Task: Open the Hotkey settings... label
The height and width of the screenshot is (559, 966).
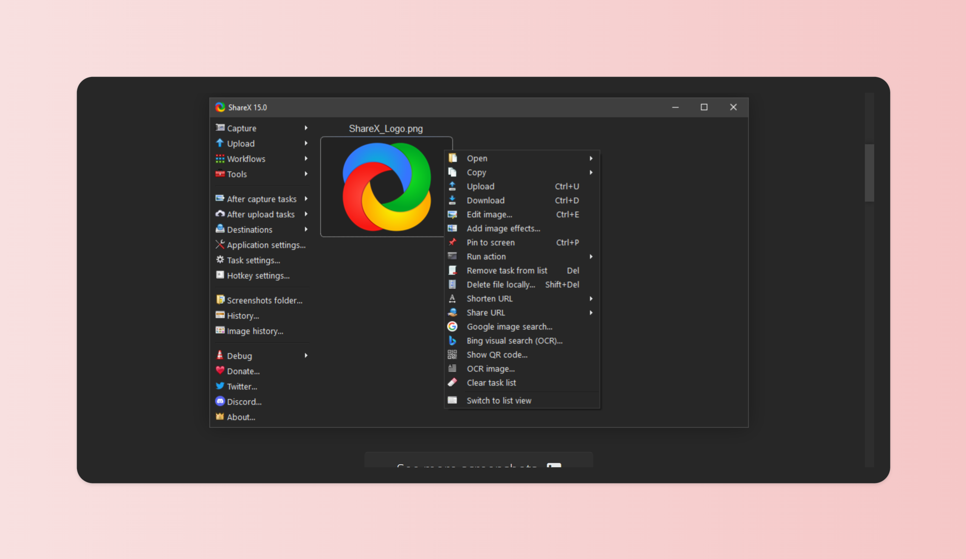Action: (x=258, y=275)
